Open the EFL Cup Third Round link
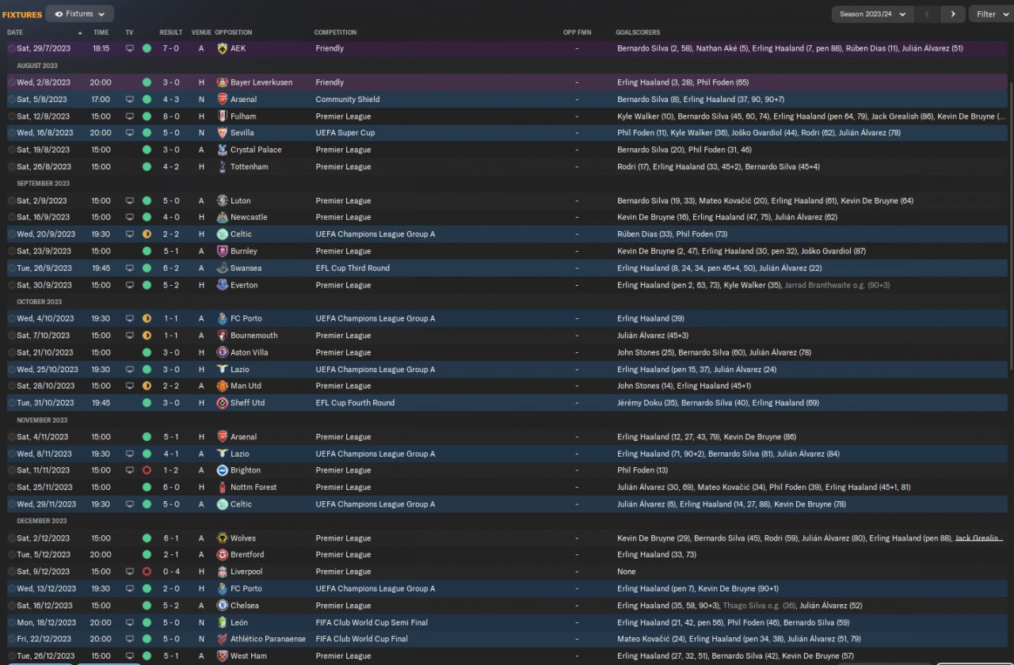 tap(353, 268)
